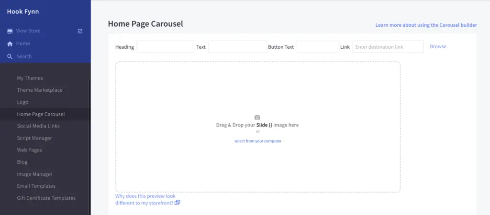Click the Search magnifier icon
The width and height of the screenshot is (490, 215).
coord(10,57)
